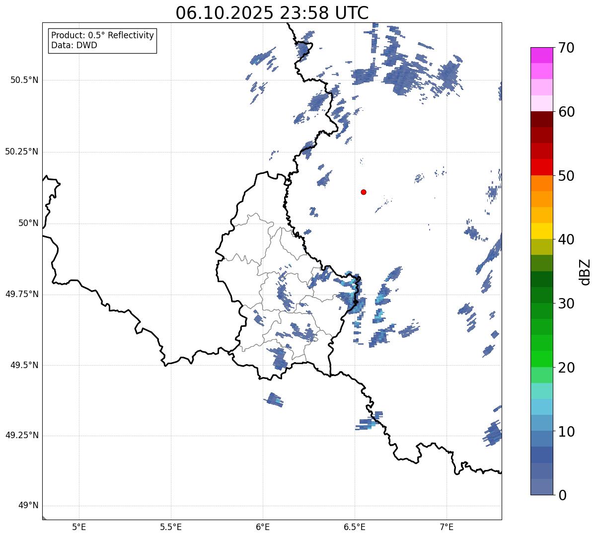Click the '5.5°E' longitude label
Screen dimensions: 597x537
pos(171,527)
